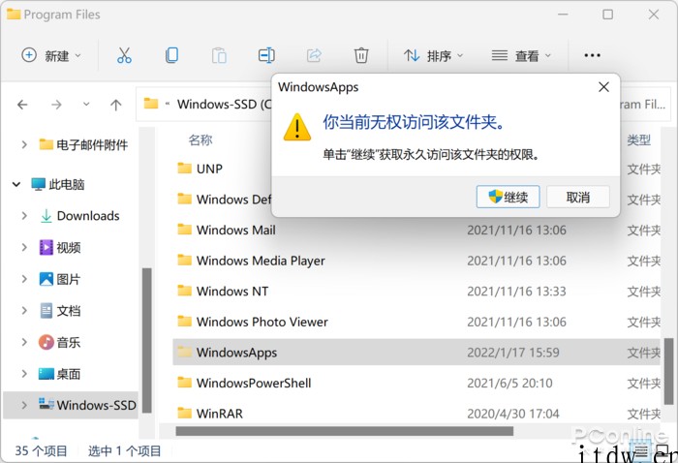Open the three-dots more options menu

[592, 55]
